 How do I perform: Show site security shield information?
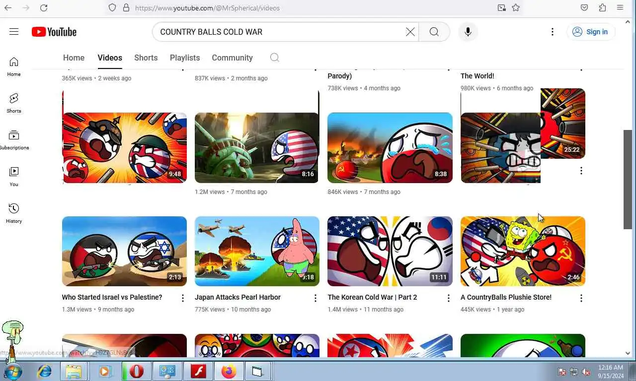coord(112,8)
